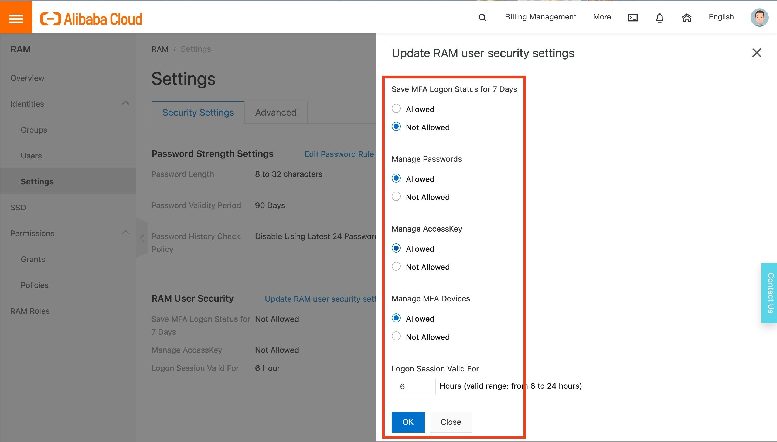Screen dimensions: 777x442
Task: Open Grants in the sidebar
Action: [x=33, y=259]
